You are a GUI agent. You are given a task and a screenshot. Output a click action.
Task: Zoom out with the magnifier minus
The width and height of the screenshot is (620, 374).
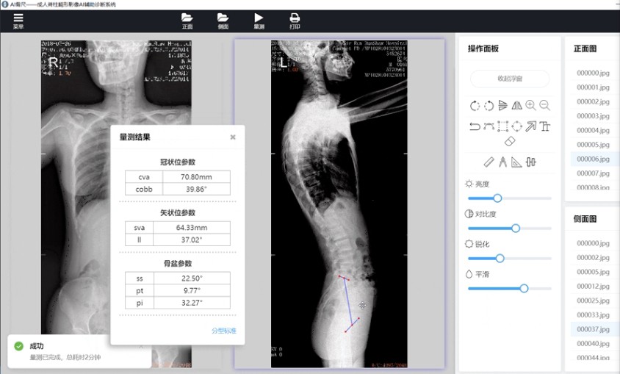tap(545, 105)
